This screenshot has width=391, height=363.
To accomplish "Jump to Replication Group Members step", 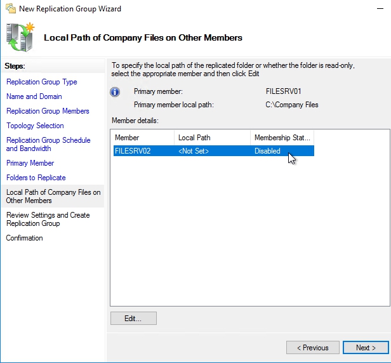I will tap(48, 111).
